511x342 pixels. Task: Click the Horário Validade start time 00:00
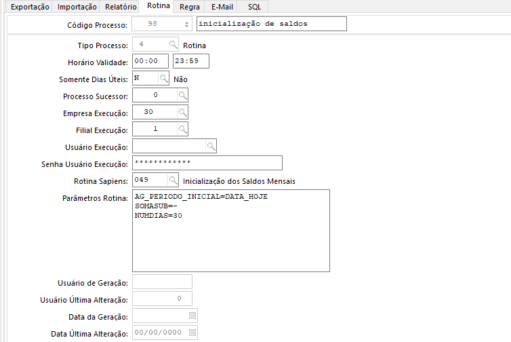pos(150,61)
